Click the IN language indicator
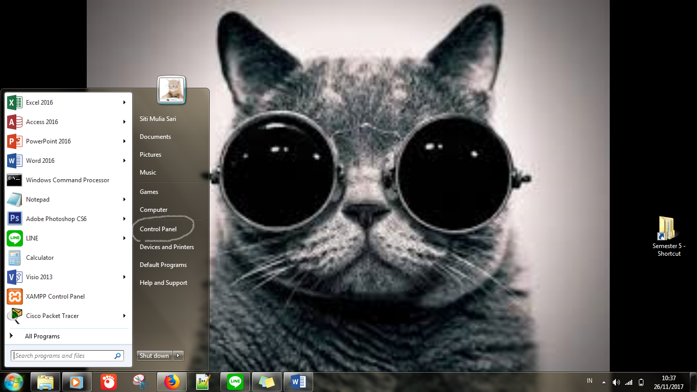The height and width of the screenshot is (392, 697). click(590, 381)
